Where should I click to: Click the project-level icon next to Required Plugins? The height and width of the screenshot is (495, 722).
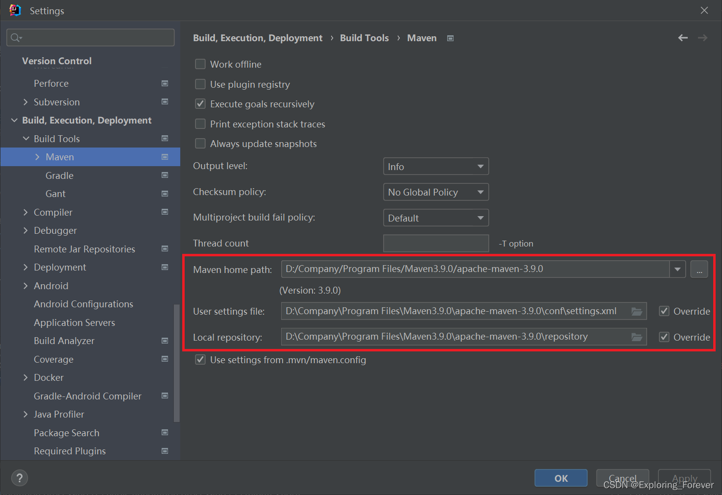coord(165,451)
